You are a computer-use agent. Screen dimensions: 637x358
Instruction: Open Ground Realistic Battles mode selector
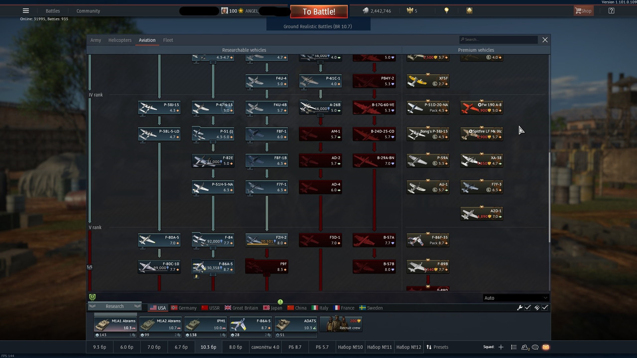tap(318, 26)
